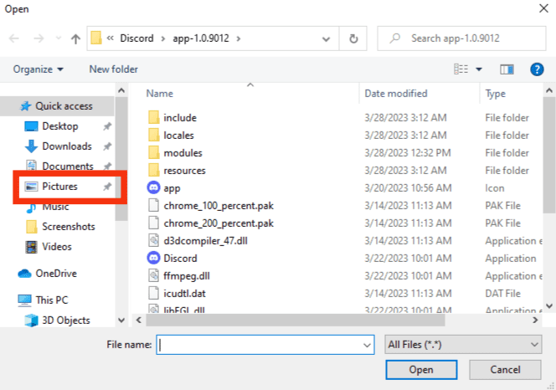This screenshot has height=390, width=556.
Task: Open the Screenshots sidebar folder
Action: point(68,227)
